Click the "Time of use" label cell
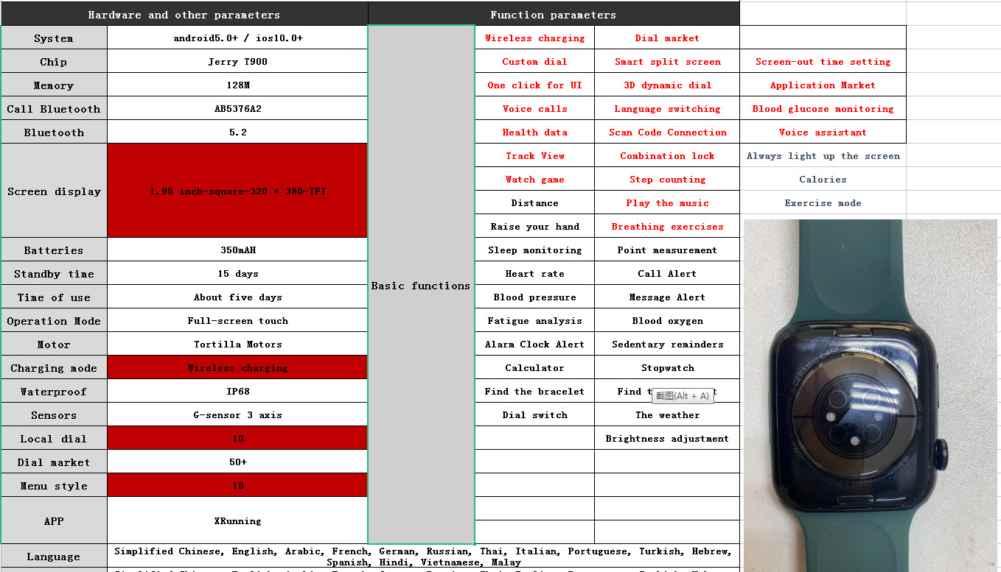Viewport: 1001px width, 572px height. (x=54, y=297)
